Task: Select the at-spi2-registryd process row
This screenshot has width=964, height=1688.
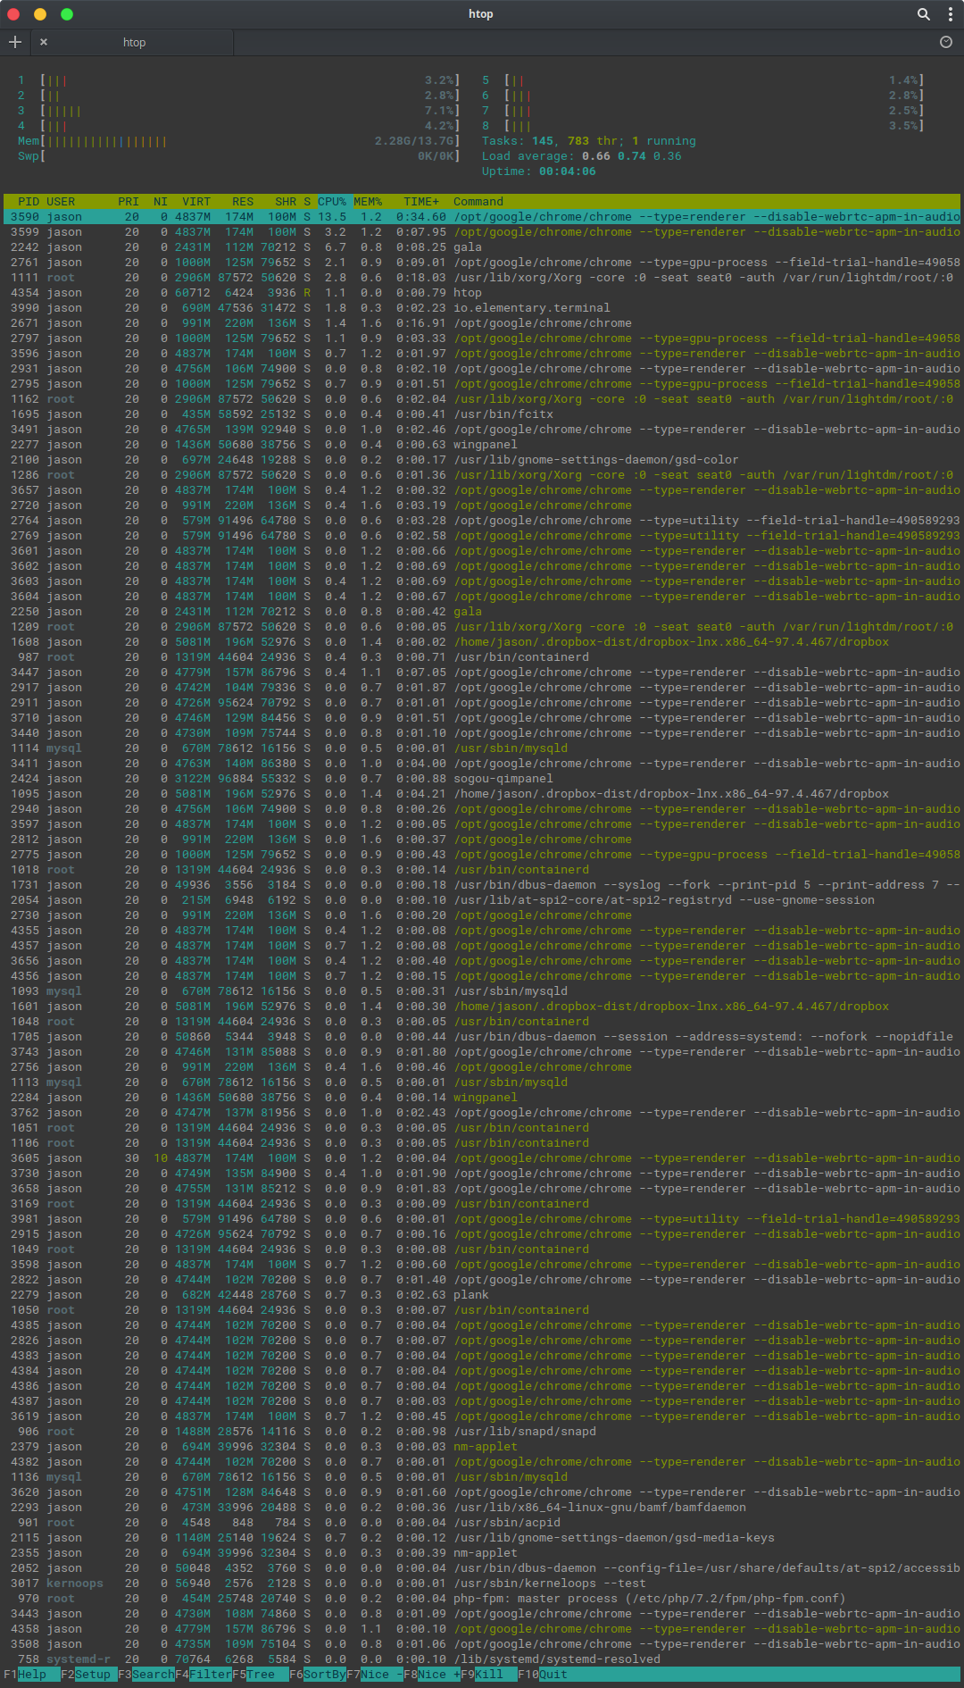Action: [x=482, y=900]
